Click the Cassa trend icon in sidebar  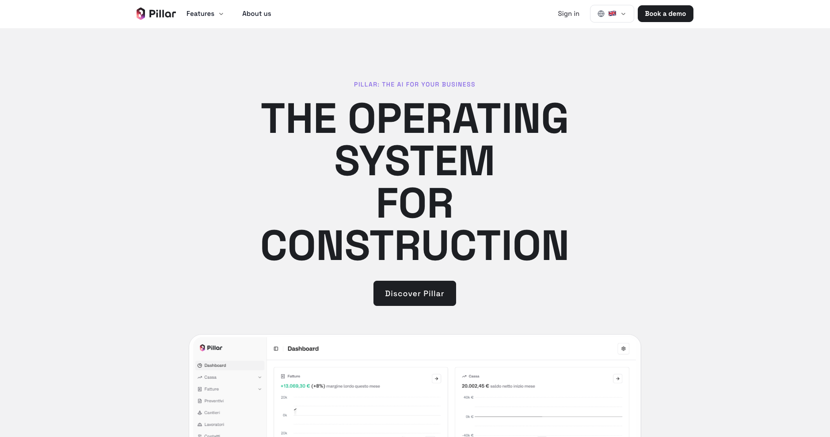tap(200, 377)
